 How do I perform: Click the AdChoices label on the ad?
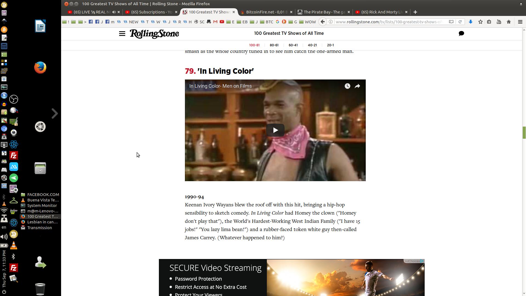pos(414,261)
